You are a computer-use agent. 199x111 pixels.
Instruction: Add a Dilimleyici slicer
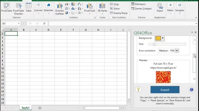pyautogui.click(x=138, y=4)
